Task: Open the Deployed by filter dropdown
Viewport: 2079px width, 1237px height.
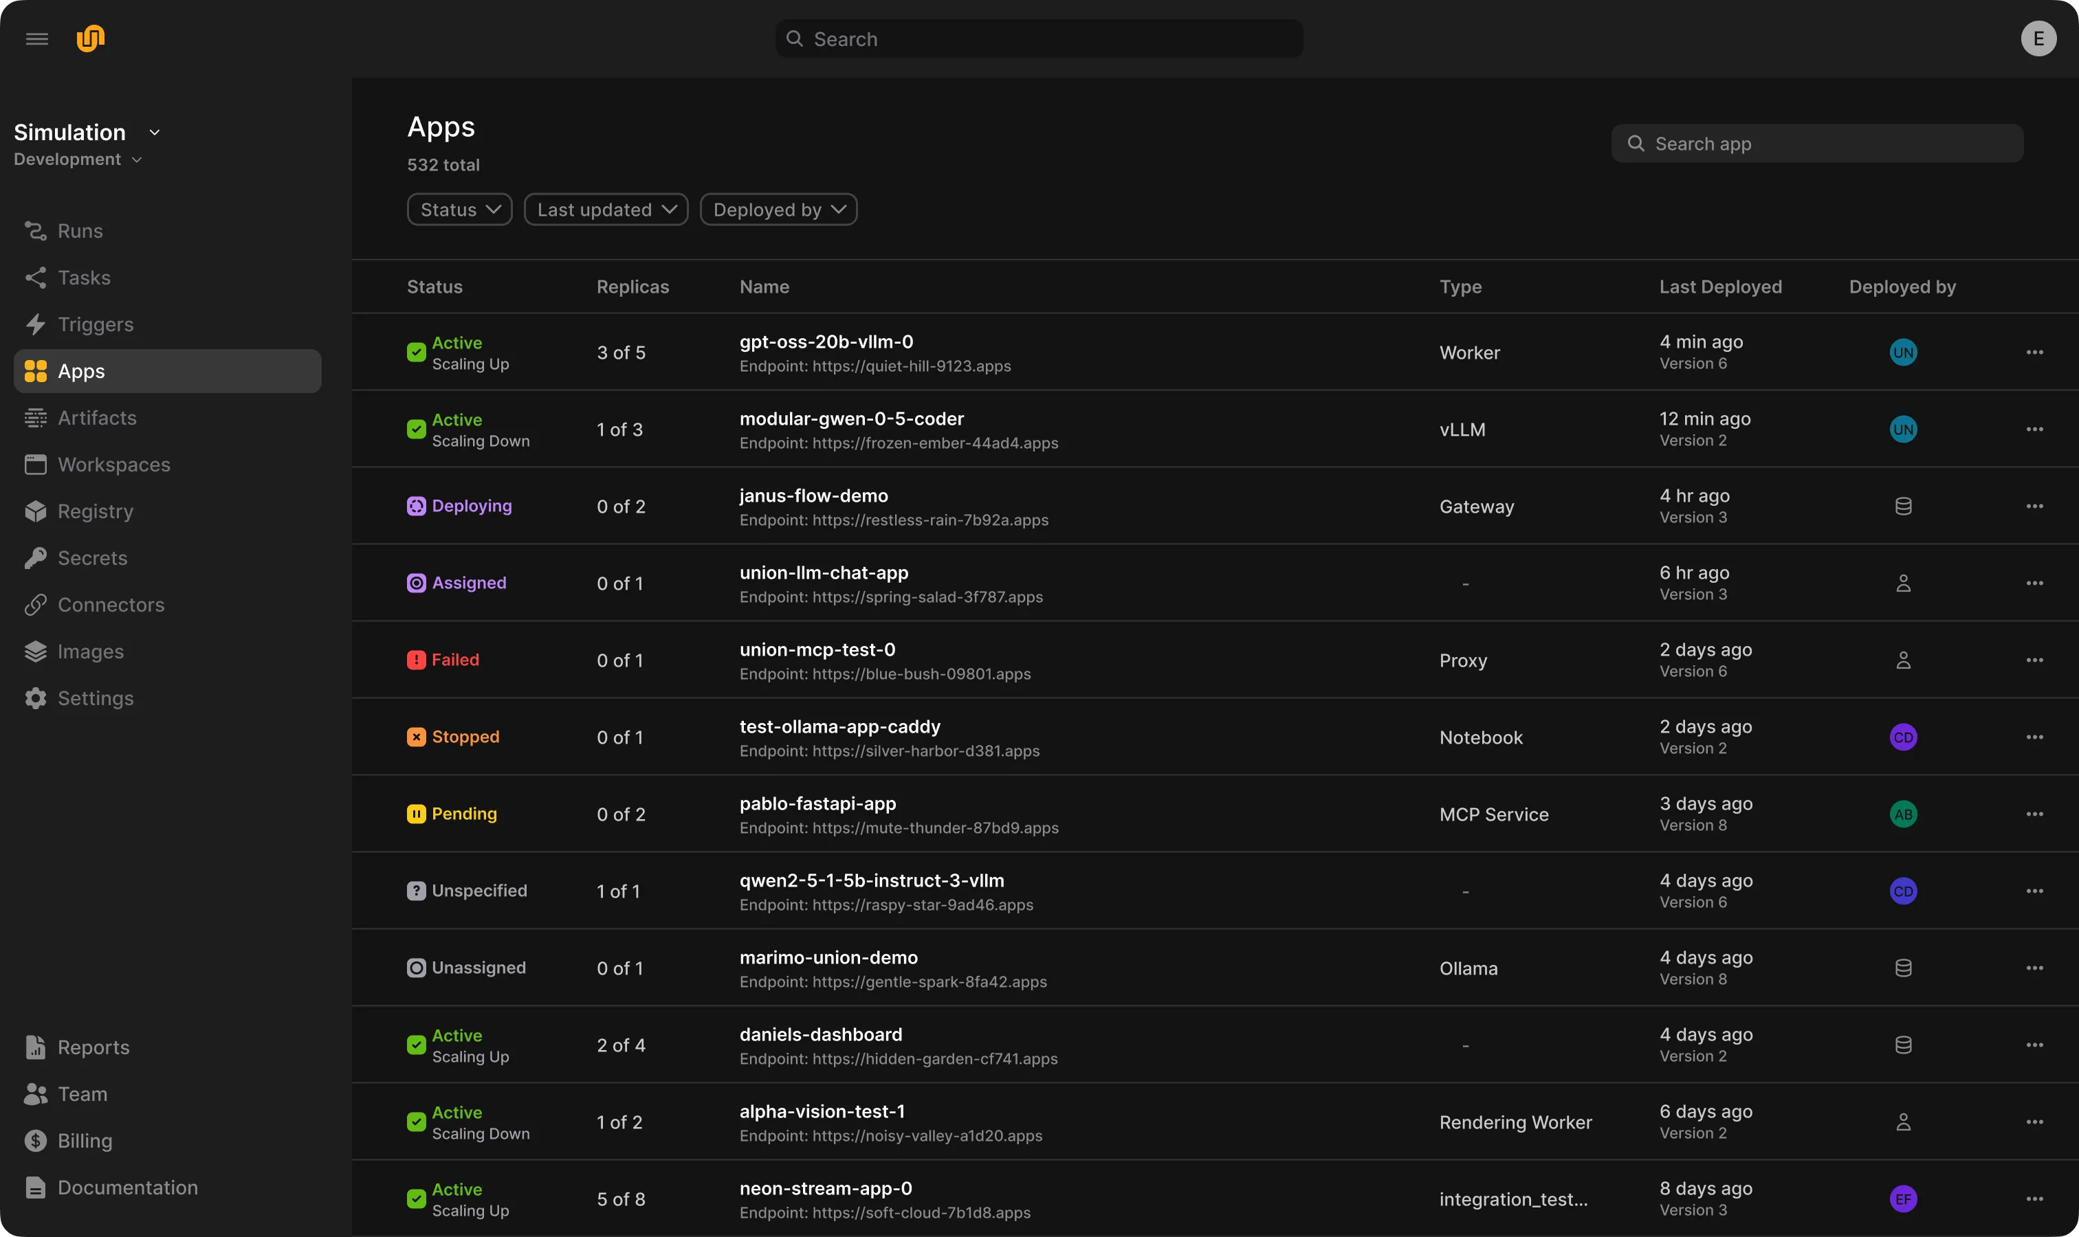Action: point(778,210)
